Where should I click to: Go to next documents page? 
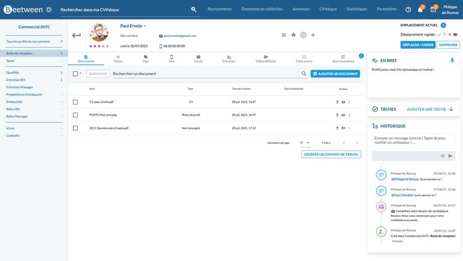coord(357,143)
